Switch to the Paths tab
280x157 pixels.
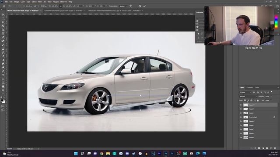pos(257,88)
